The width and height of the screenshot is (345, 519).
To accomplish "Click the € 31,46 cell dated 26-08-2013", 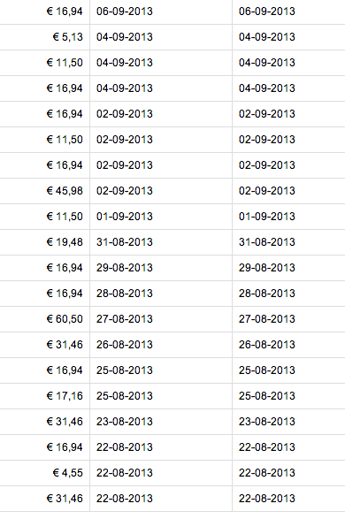I will tap(45, 345).
